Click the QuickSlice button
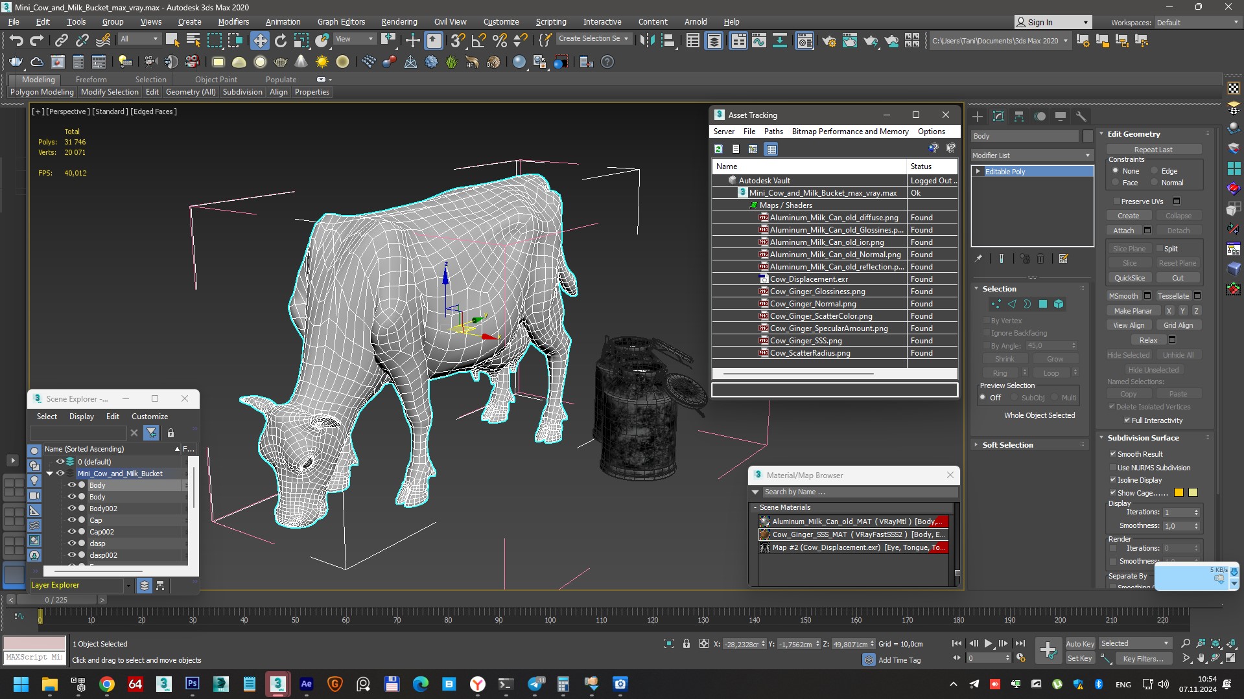The height and width of the screenshot is (699, 1244). tap(1129, 278)
